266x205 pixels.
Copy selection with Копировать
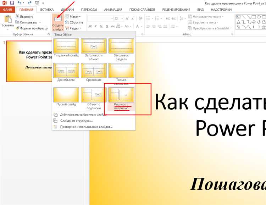26,22
